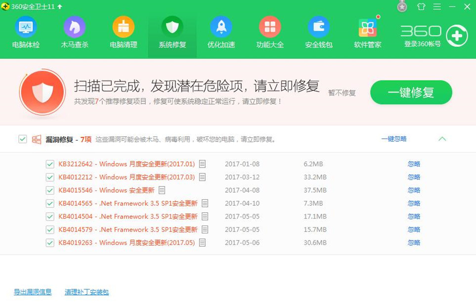This screenshot has width=476, height=306.
Task: Click 导出漏洞信息 link
Action: (x=33, y=292)
